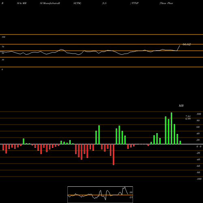This screenshot has height=203, width=203.
Task: Click the Titan Phar title text
Action: (166, 3)
